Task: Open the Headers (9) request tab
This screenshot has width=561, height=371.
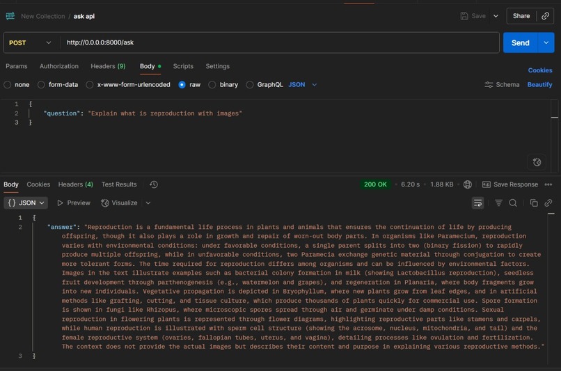Action: pyautogui.click(x=108, y=66)
